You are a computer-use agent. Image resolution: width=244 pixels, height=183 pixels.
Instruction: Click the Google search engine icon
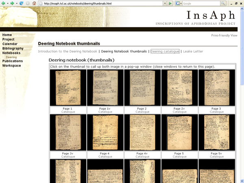coord(178,3)
